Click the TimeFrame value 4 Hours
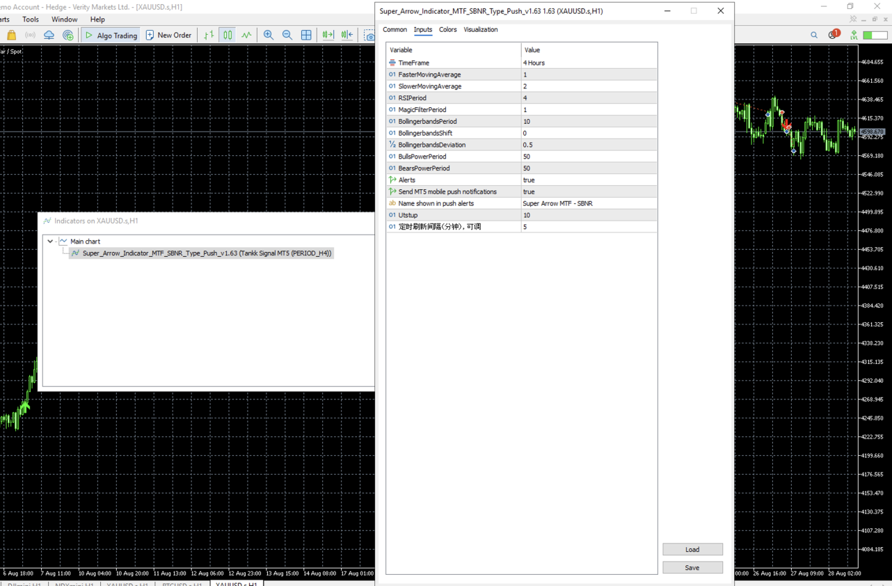 pos(589,63)
